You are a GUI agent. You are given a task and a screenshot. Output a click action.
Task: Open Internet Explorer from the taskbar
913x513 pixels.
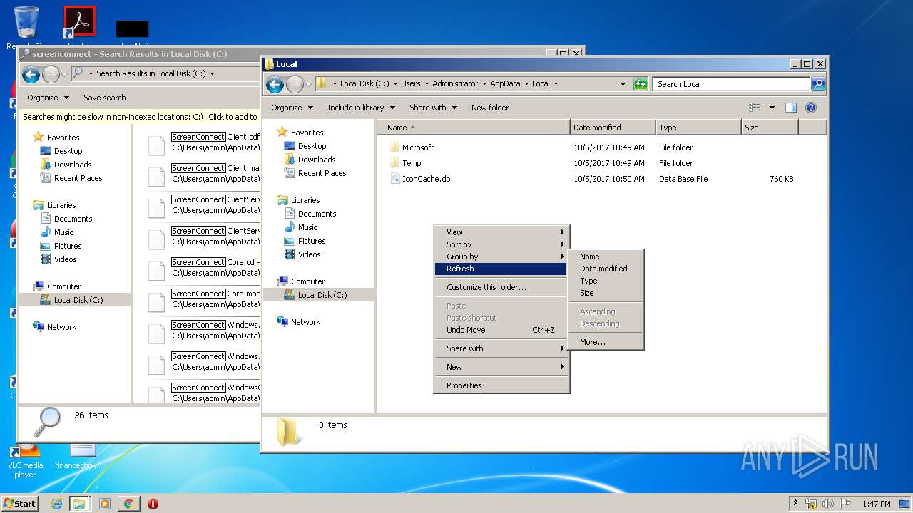click(56, 504)
